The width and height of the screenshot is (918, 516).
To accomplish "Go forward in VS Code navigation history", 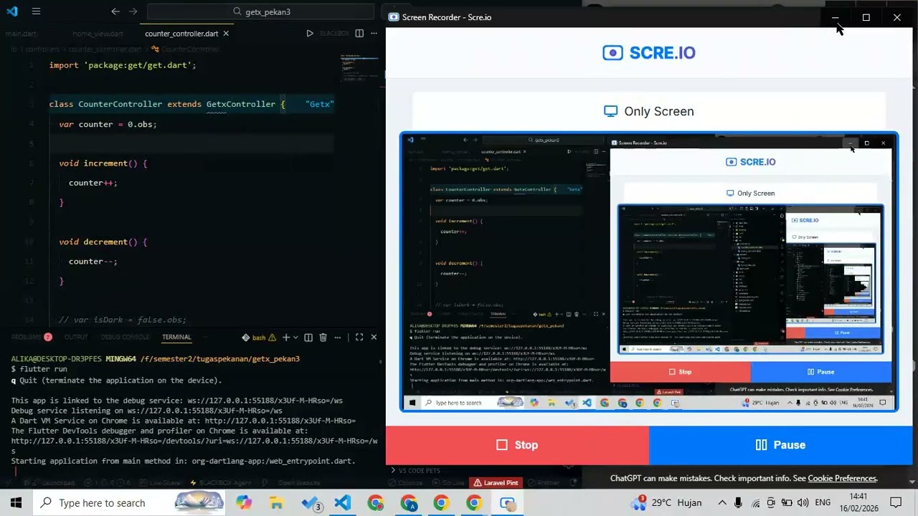I will pyautogui.click(x=133, y=11).
